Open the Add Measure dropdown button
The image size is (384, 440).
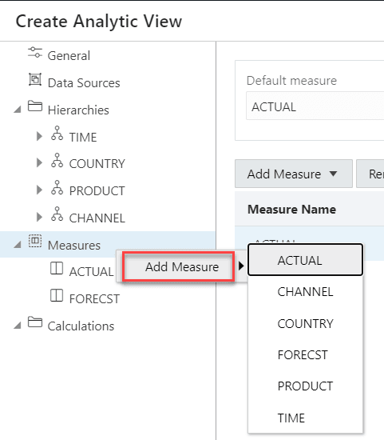pyautogui.click(x=294, y=174)
